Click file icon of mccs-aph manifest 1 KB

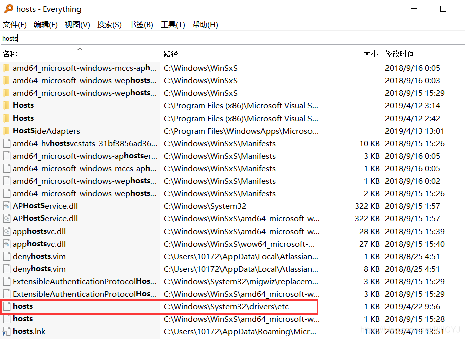[x=6, y=168]
